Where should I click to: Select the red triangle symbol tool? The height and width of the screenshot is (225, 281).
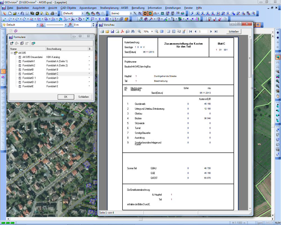click(x=31, y=19)
